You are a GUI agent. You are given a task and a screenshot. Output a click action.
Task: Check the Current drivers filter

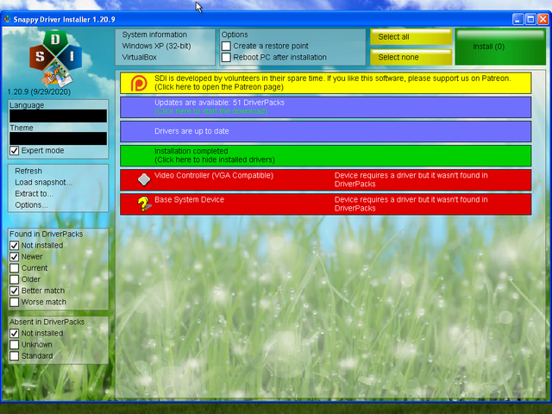[15, 268]
